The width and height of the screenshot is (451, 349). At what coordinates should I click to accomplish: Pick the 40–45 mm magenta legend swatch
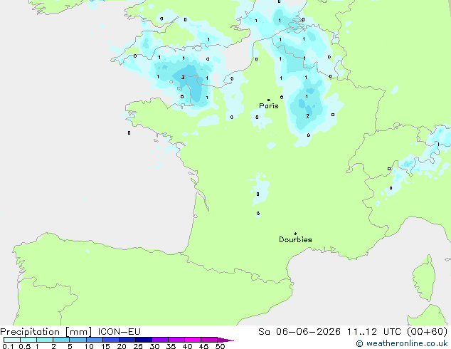click(193, 340)
